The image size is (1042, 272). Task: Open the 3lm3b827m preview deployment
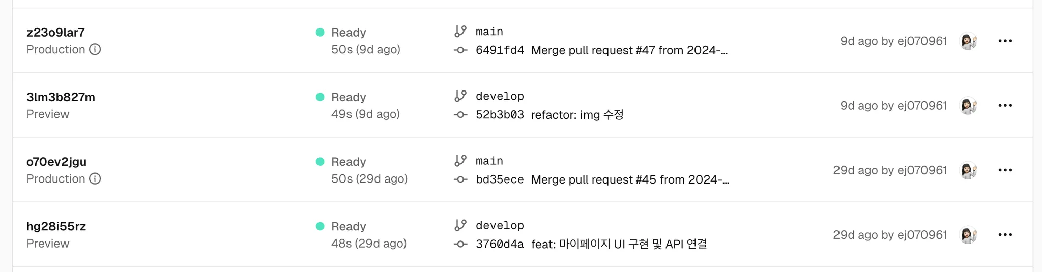pyautogui.click(x=61, y=97)
